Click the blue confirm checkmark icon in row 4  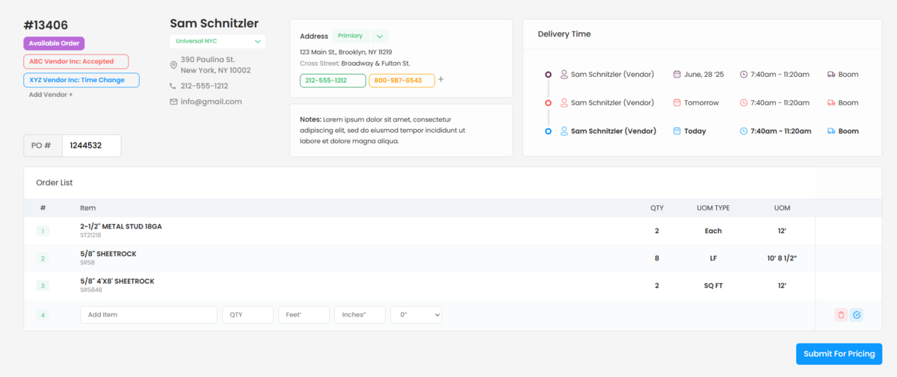857,315
